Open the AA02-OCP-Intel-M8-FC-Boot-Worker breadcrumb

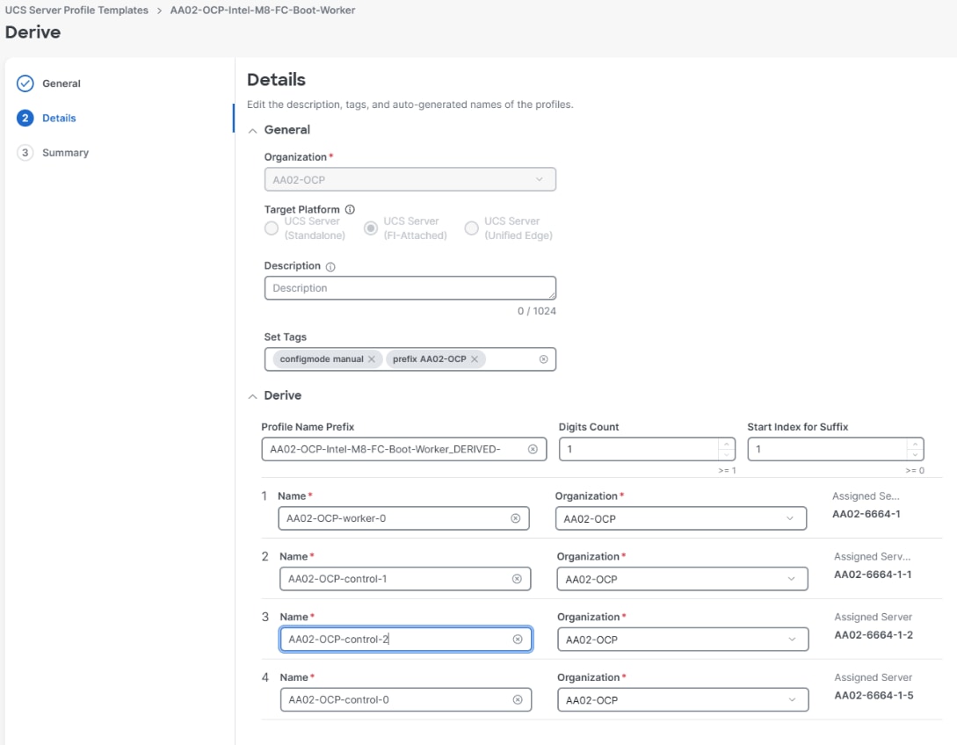[x=263, y=11]
